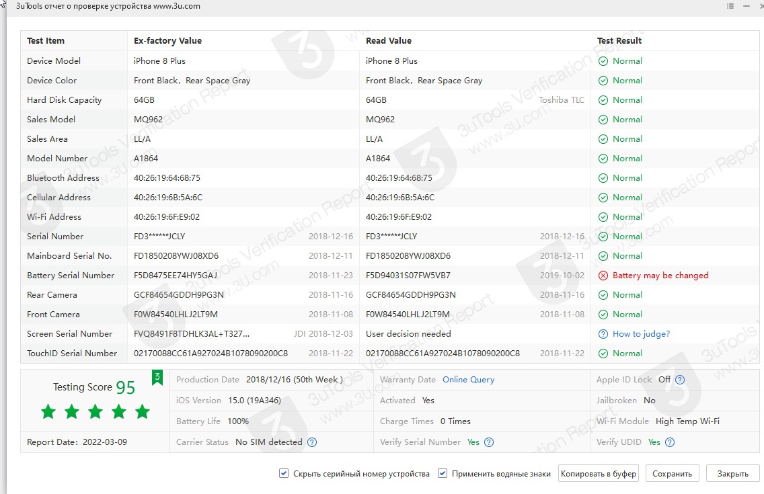This screenshot has height=494, width=764.
Task: Click the help icon beside Verify UDID
Action: click(670, 442)
